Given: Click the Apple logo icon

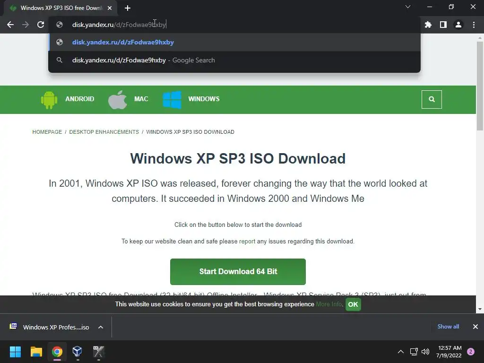Looking at the screenshot, I should [118, 99].
